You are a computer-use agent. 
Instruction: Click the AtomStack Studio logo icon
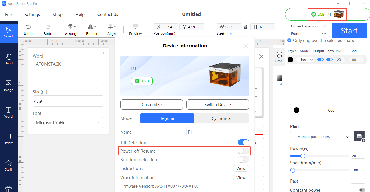tap(4, 4)
